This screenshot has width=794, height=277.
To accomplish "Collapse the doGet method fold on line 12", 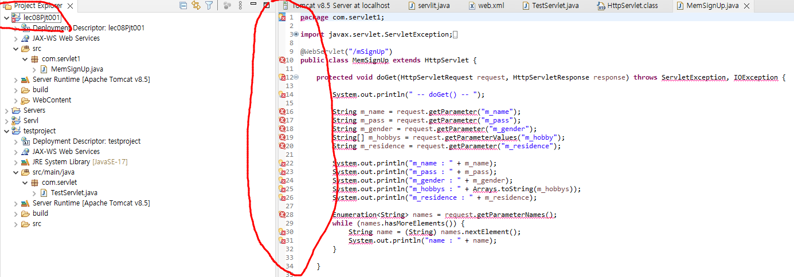I will [296, 77].
